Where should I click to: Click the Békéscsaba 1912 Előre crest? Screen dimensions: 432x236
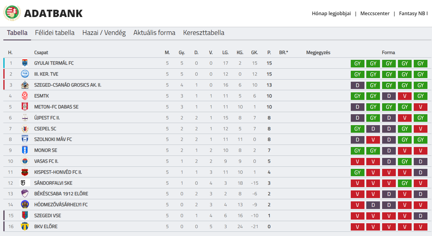(x=25, y=194)
